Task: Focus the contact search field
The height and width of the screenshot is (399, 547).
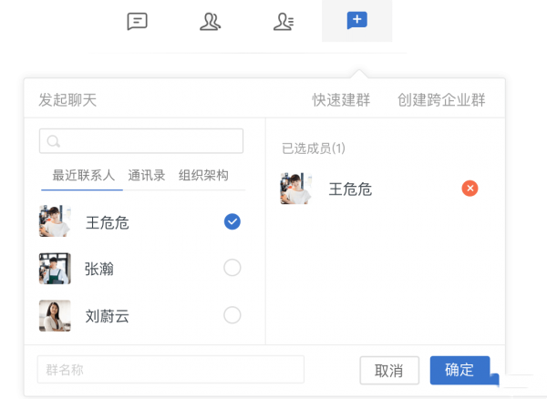Action: pos(141,141)
